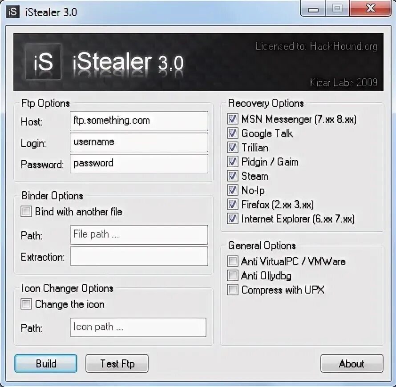The width and height of the screenshot is (396, 387).
Task: Click the 'Host:' label
Action: (32, 122)
